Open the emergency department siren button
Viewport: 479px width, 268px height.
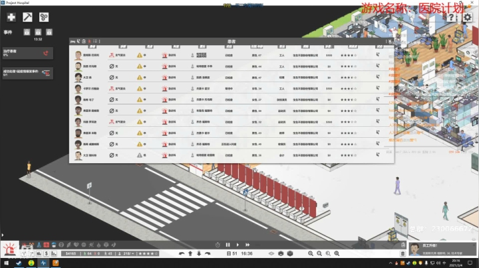[x=9, y=249]
